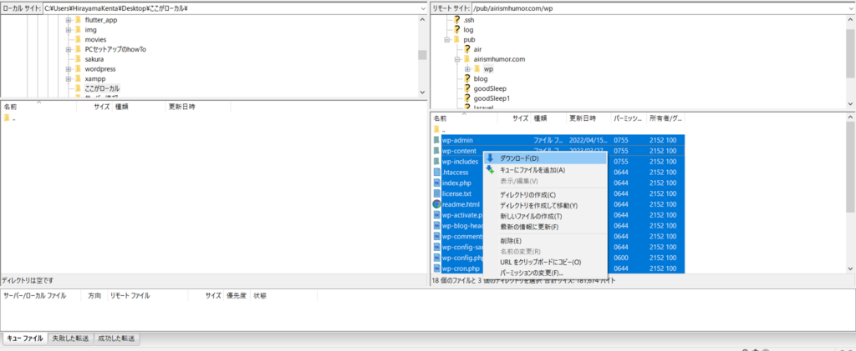This screenshot has width=856, height=351.
Task: Choose キューにファイルを追加(A) from context menu
Action: click(x=545, y=170)
